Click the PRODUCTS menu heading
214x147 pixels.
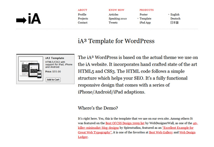(147, 10)
